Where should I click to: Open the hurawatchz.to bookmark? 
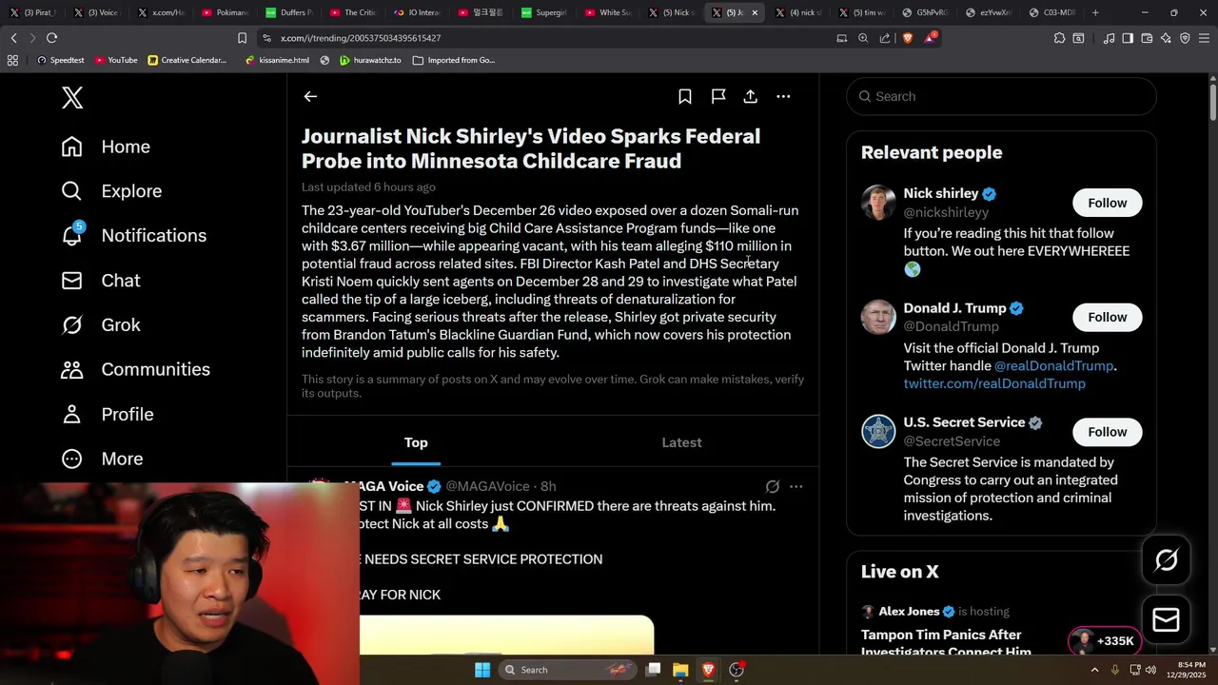(370, 60)
